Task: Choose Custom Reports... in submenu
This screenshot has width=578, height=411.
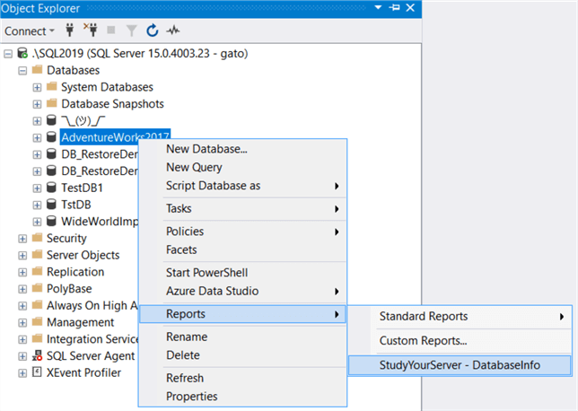Action: (460, 341)
